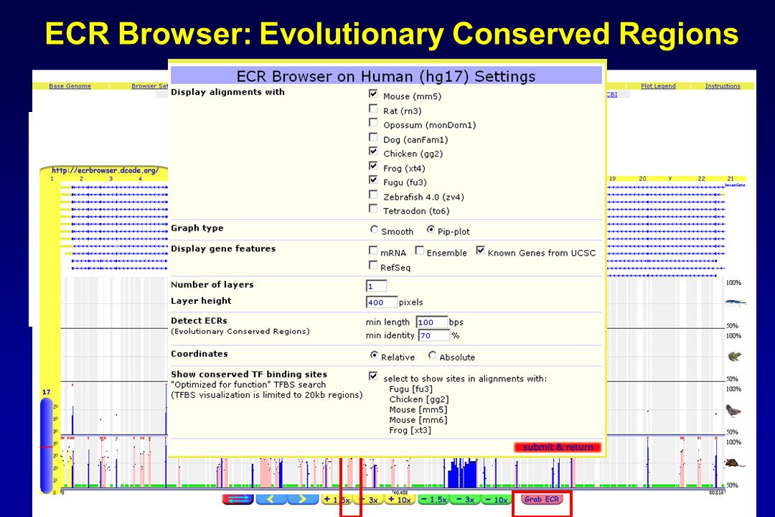This screenshot has height=517, width=775.
Task: Enable the Opossum (monDom1) checkbox
Action: pyautogui.click(x=373, y=123)
